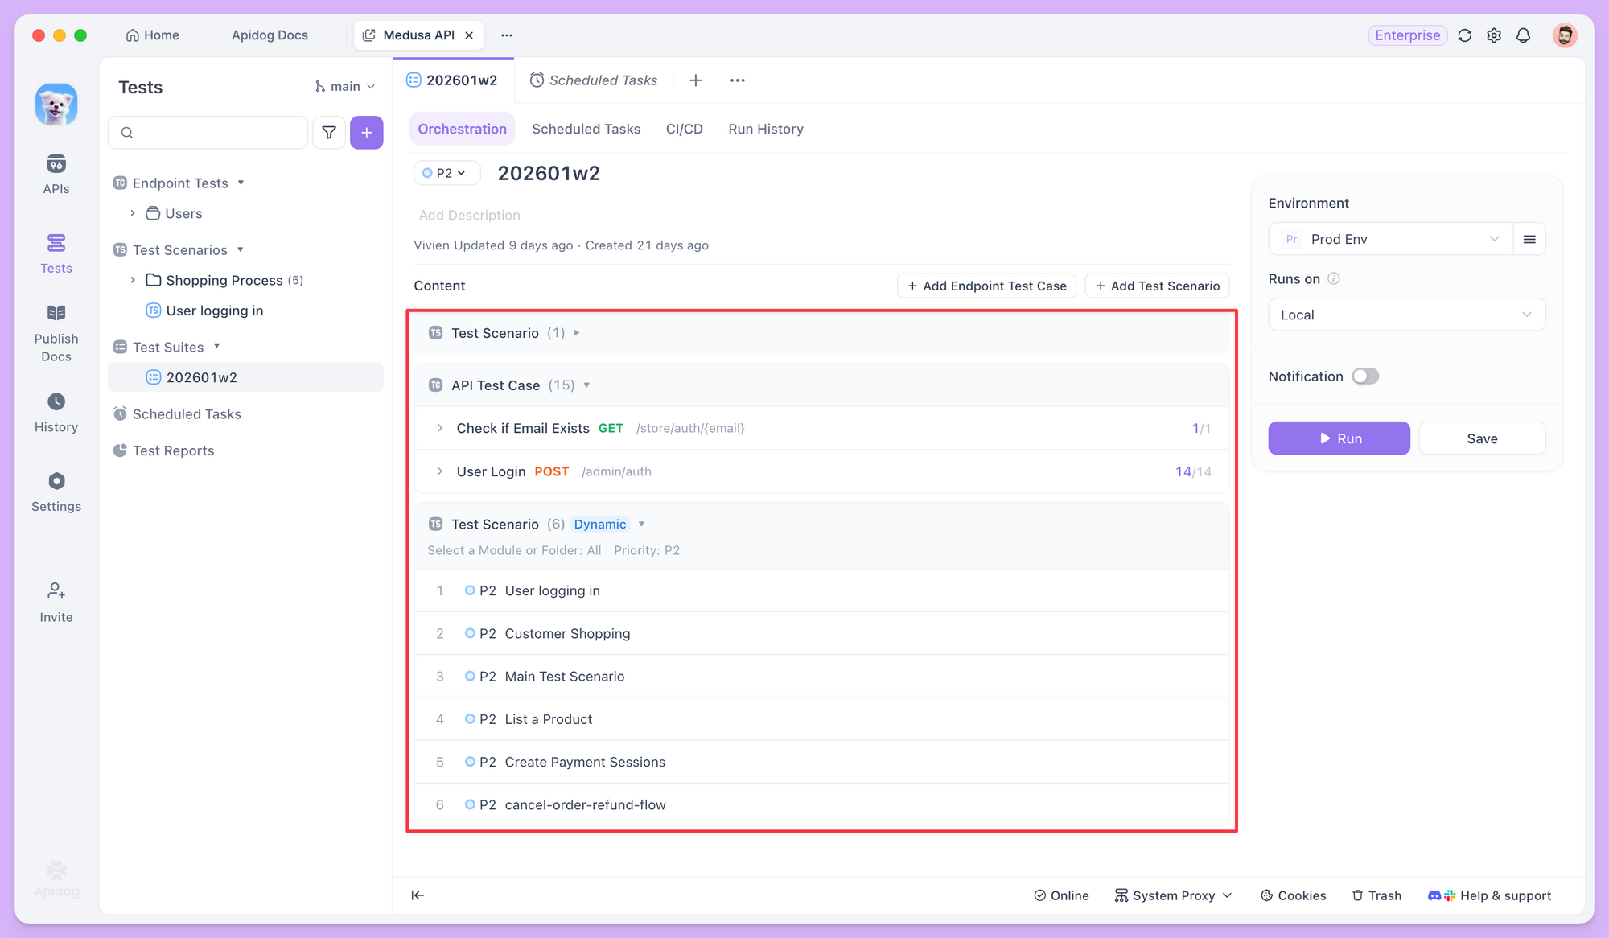Screen dimensions: 1609x938
Task: Select the Tests icon in the sidebar
Action: point(56,252)
